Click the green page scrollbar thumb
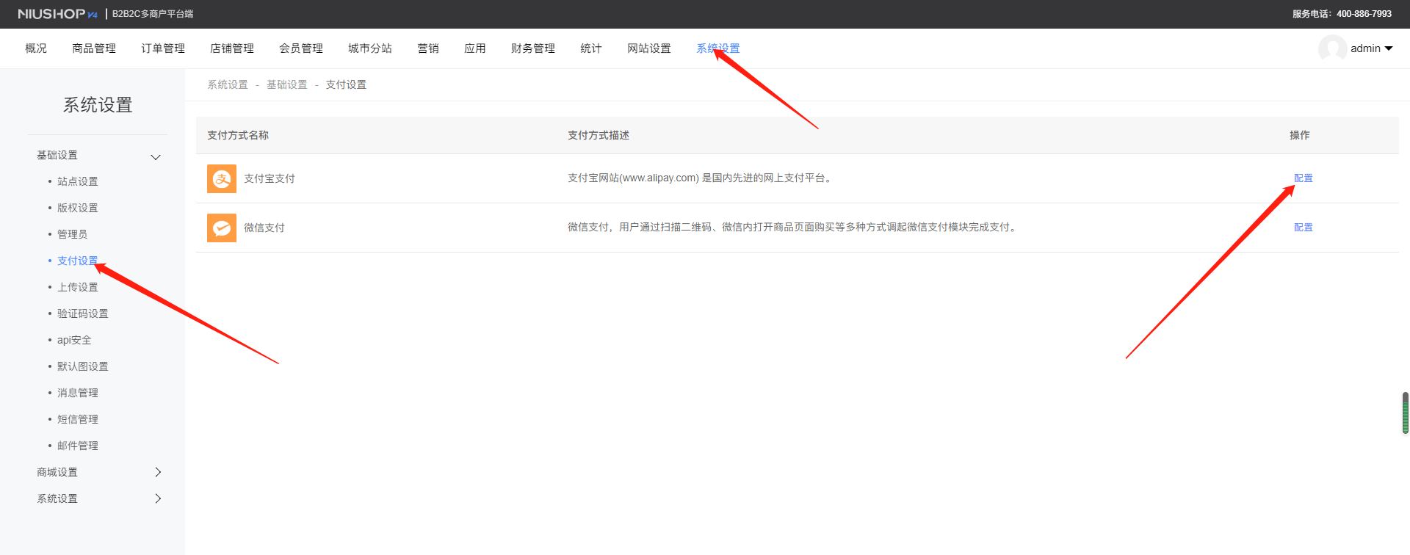 pos(1406,413)
